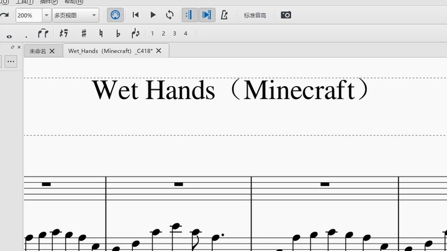447x251 pixels.
Task: Apply the flat accidental
Action: [x=118, y=33]
